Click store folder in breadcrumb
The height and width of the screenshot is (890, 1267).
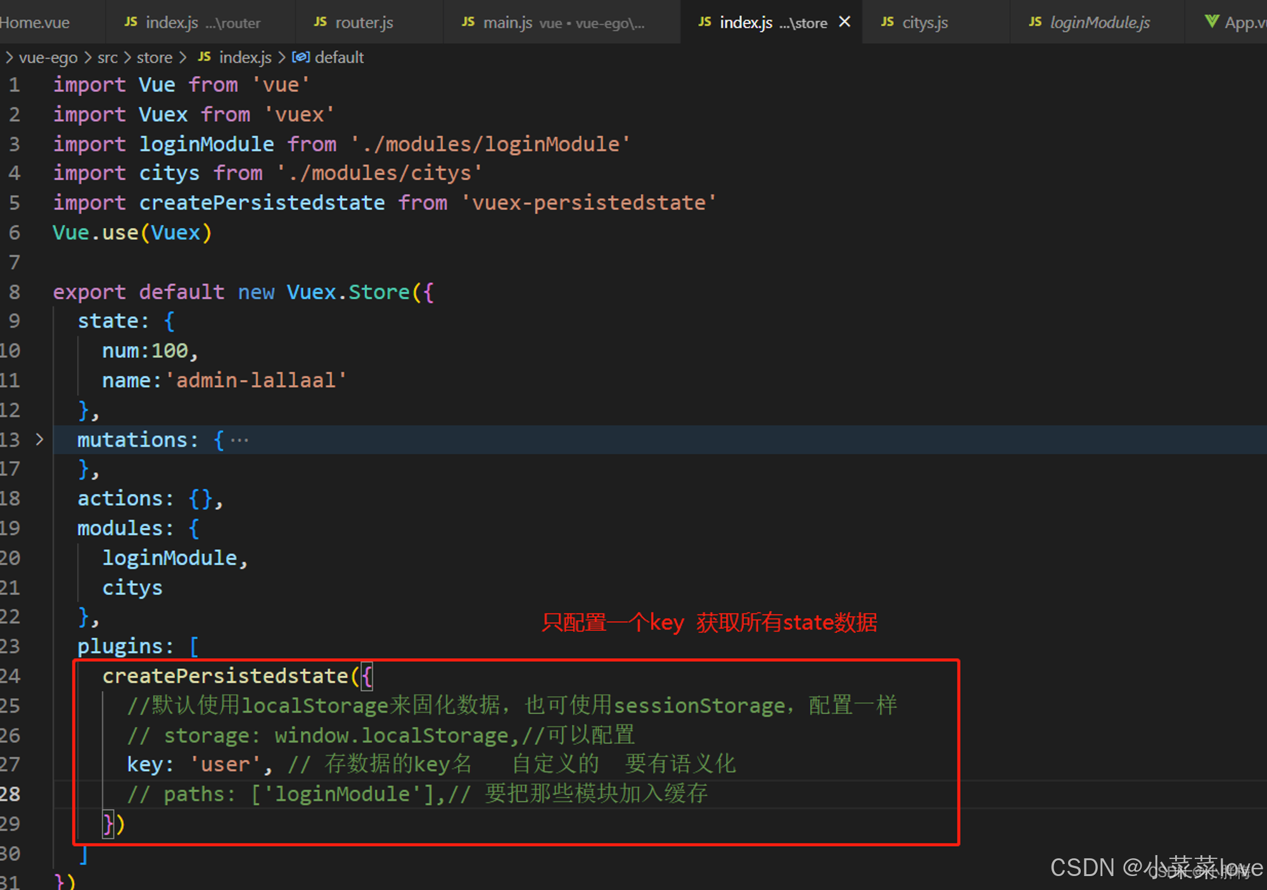[155, 58]
